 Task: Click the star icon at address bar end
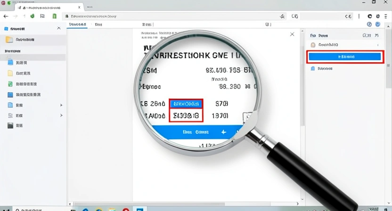point(282,16)
